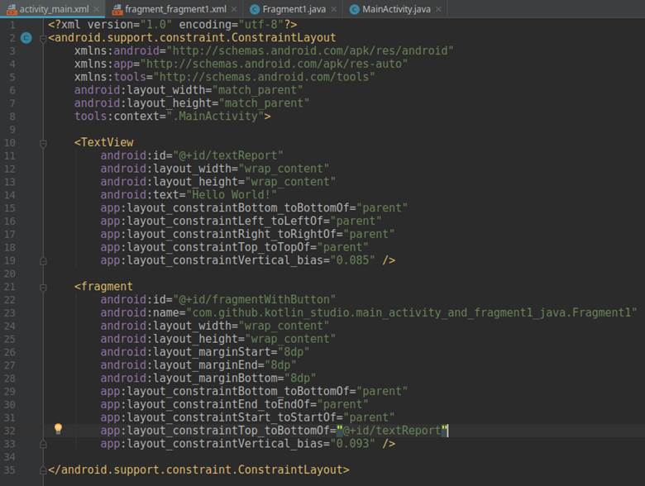Click the "@+id/fragmentWithButton" id value

coord(254,300)
